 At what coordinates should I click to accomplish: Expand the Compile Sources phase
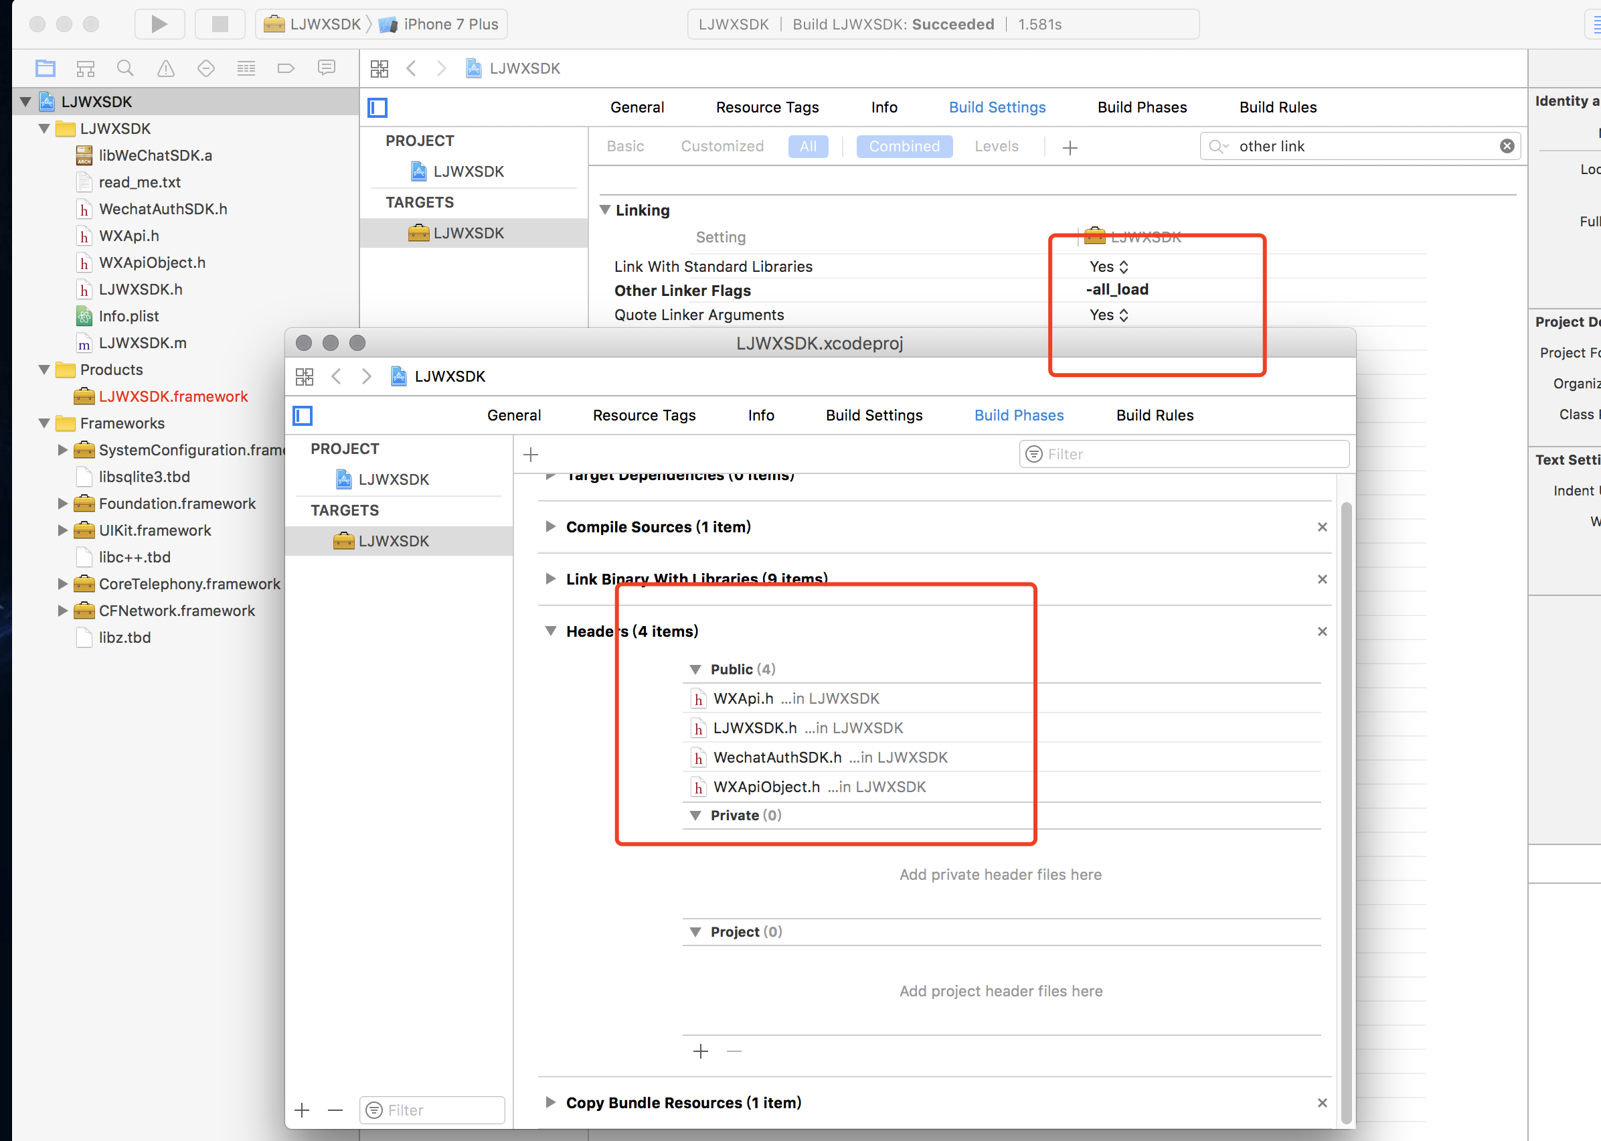coord(551,527)
